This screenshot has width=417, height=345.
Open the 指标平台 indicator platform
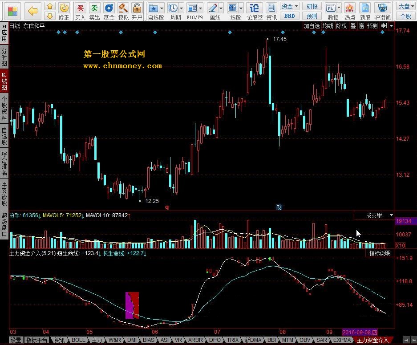[x=36, y=340]
